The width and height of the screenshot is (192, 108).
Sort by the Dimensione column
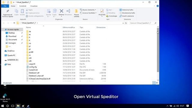click(x=101, y=27)
